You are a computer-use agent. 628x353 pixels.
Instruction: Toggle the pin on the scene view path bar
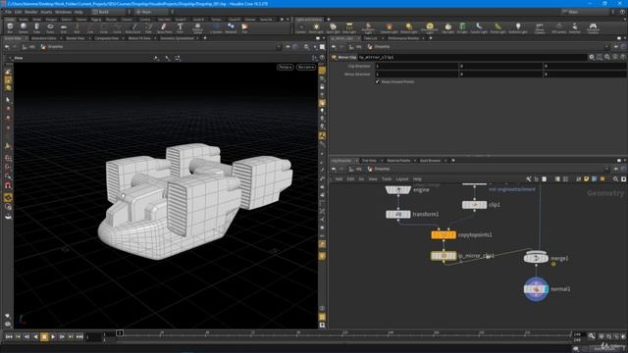[x=288, y=47]
